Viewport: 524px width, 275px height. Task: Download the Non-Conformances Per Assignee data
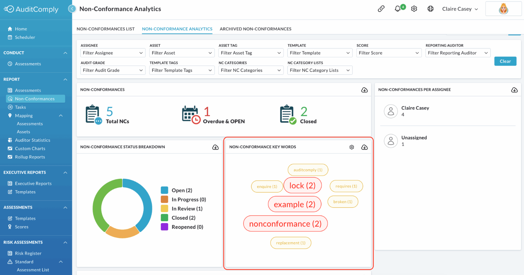514,90
